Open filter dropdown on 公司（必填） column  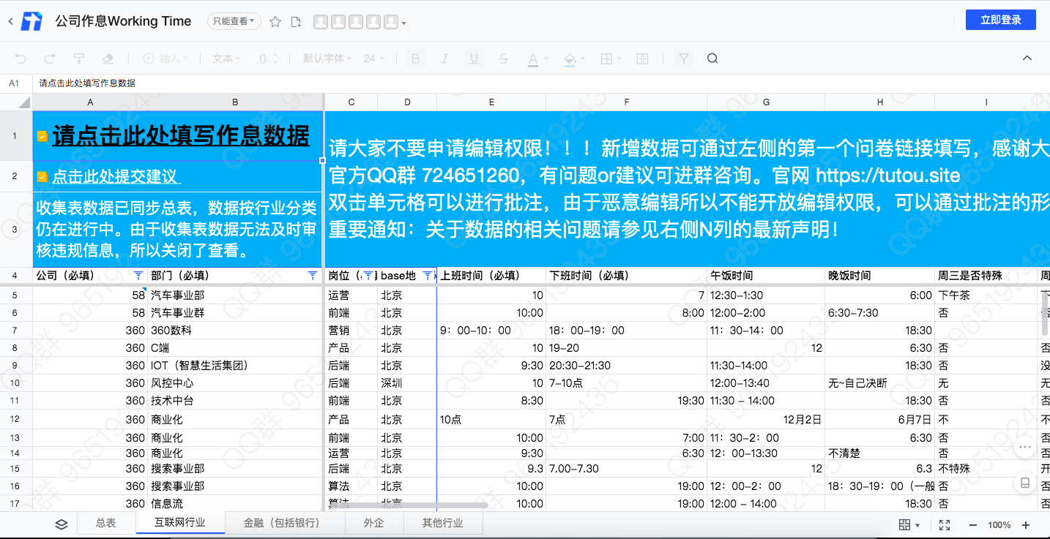point(138,276)
